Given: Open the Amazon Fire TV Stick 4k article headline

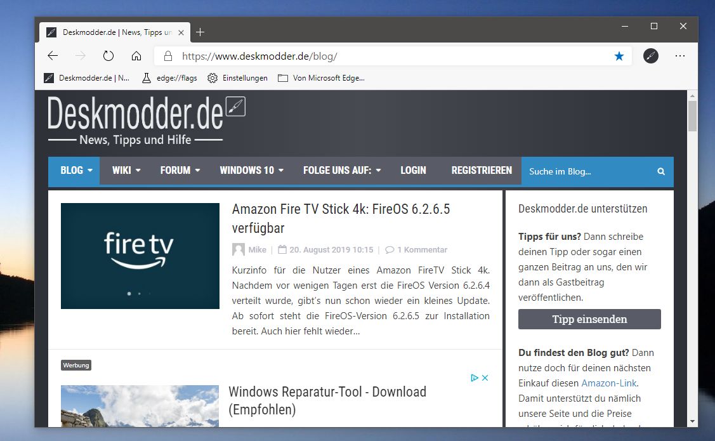Looking at the screenshot, I should click(x=341, y=218).
